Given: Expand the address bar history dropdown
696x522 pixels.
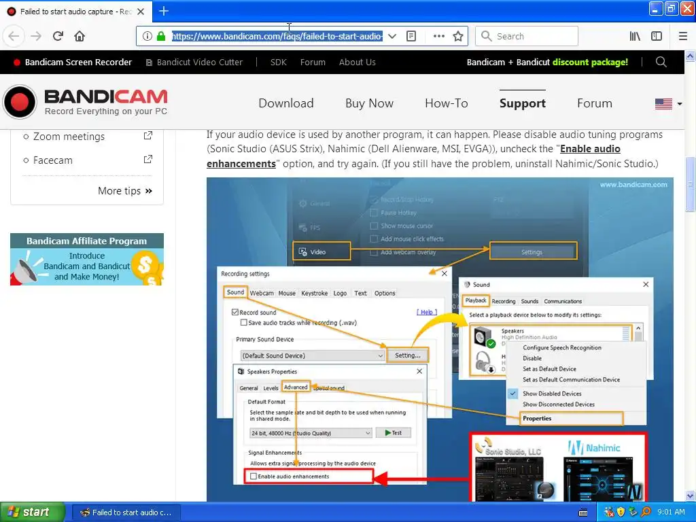Looking at the screenshot, I should point(392,37).
